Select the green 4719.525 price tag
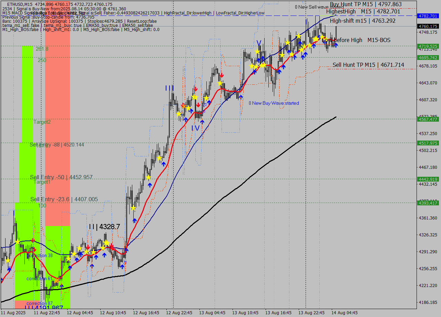 [428, 46]
